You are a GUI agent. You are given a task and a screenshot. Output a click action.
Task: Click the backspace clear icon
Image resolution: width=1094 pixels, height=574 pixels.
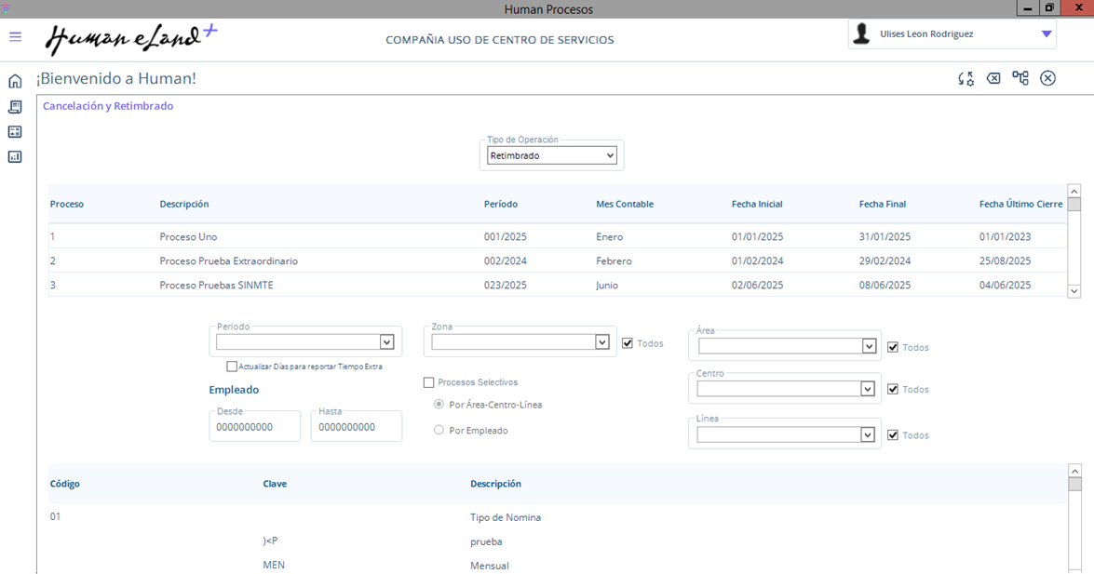click(993, 78)
